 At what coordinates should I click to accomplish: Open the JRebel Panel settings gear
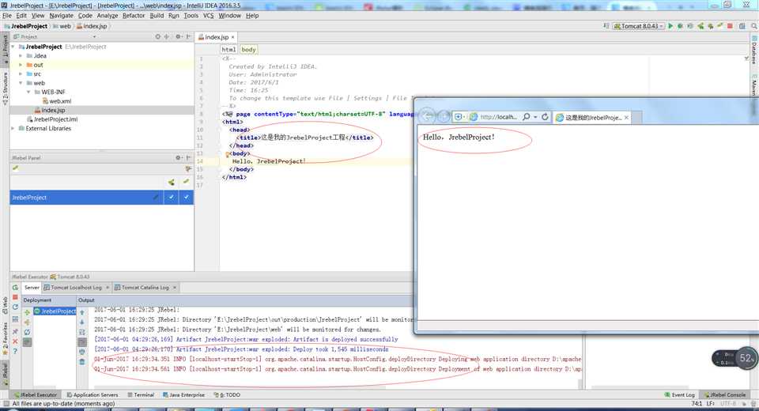click(178, 158)
